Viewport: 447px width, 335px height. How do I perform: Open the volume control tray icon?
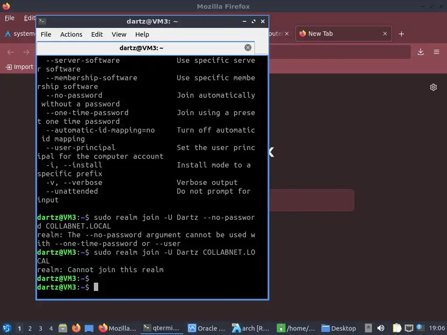click(x=381, y=328)
